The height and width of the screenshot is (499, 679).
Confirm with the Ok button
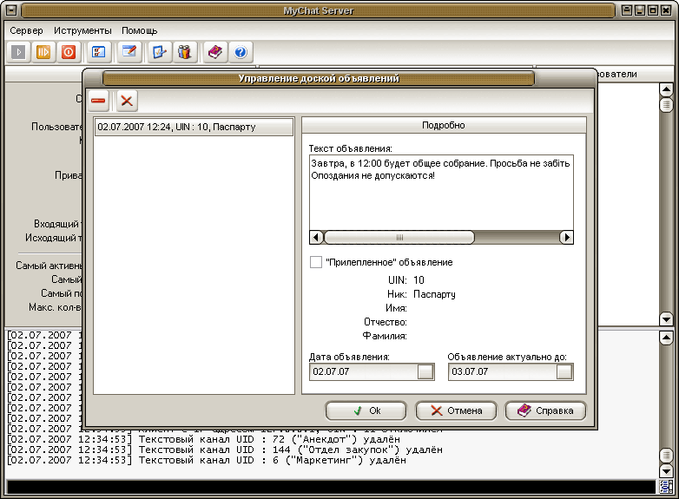[366, 410]
